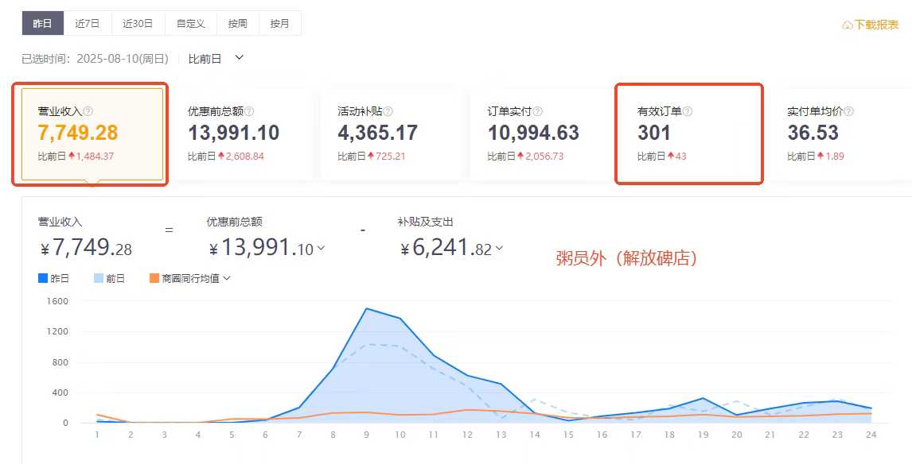This screenshot has height=464, width=912.
Task: Click the 1600 y-axis label
Action: (59, 301)
